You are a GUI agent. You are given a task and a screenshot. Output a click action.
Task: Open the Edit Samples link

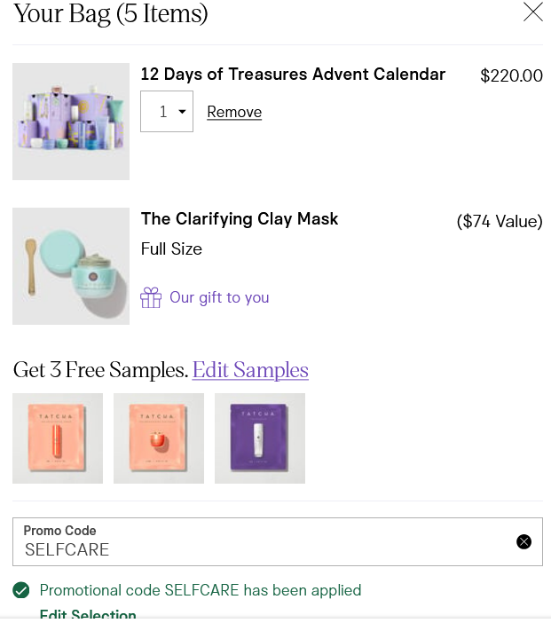[250, 370]
